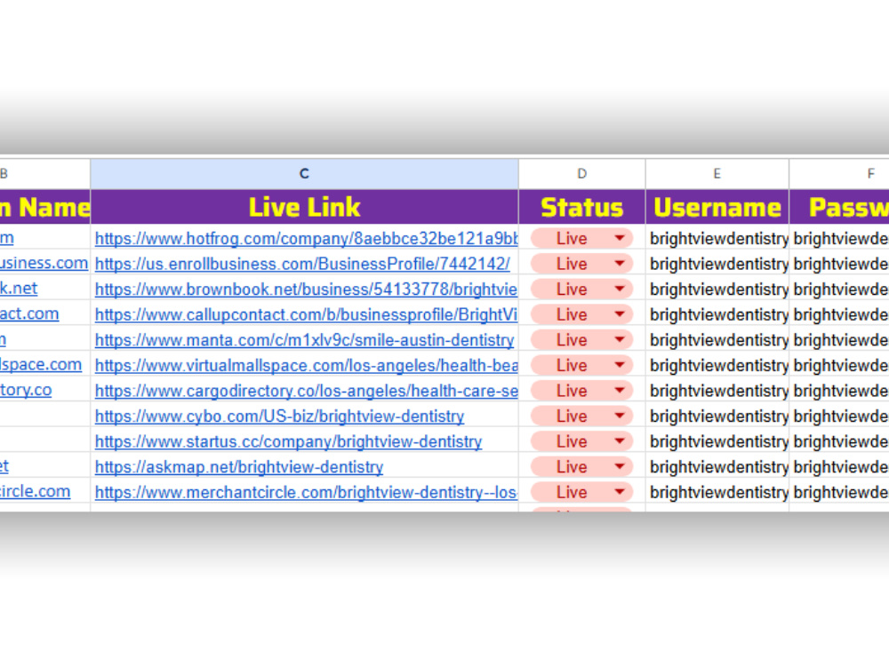Open the cybo.com brightview-dentistry link

(x=279, y=416)
